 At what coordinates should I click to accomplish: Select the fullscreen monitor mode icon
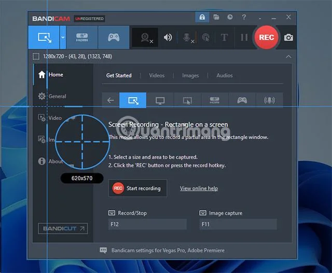tap(160, 100)
